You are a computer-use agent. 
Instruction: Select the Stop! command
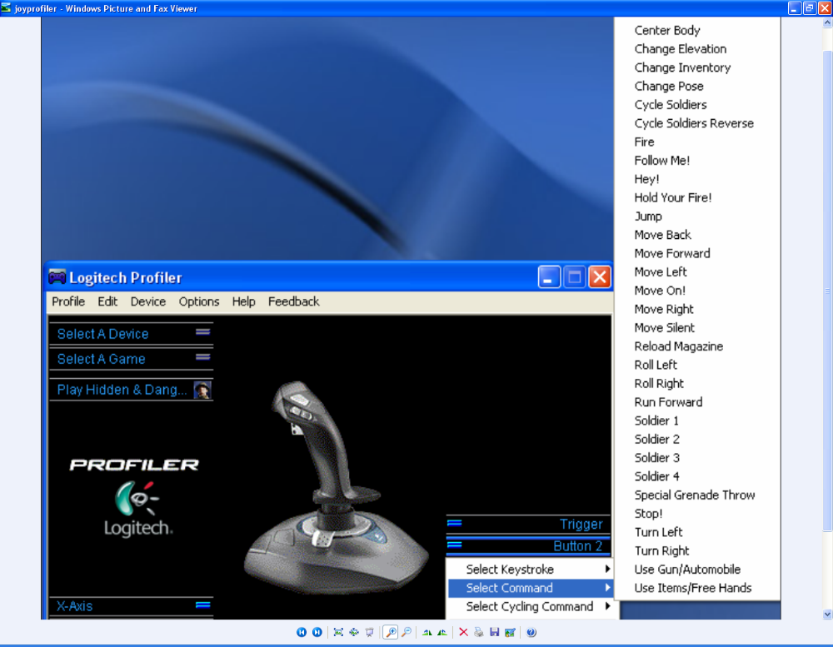click(x=697, y=514)
